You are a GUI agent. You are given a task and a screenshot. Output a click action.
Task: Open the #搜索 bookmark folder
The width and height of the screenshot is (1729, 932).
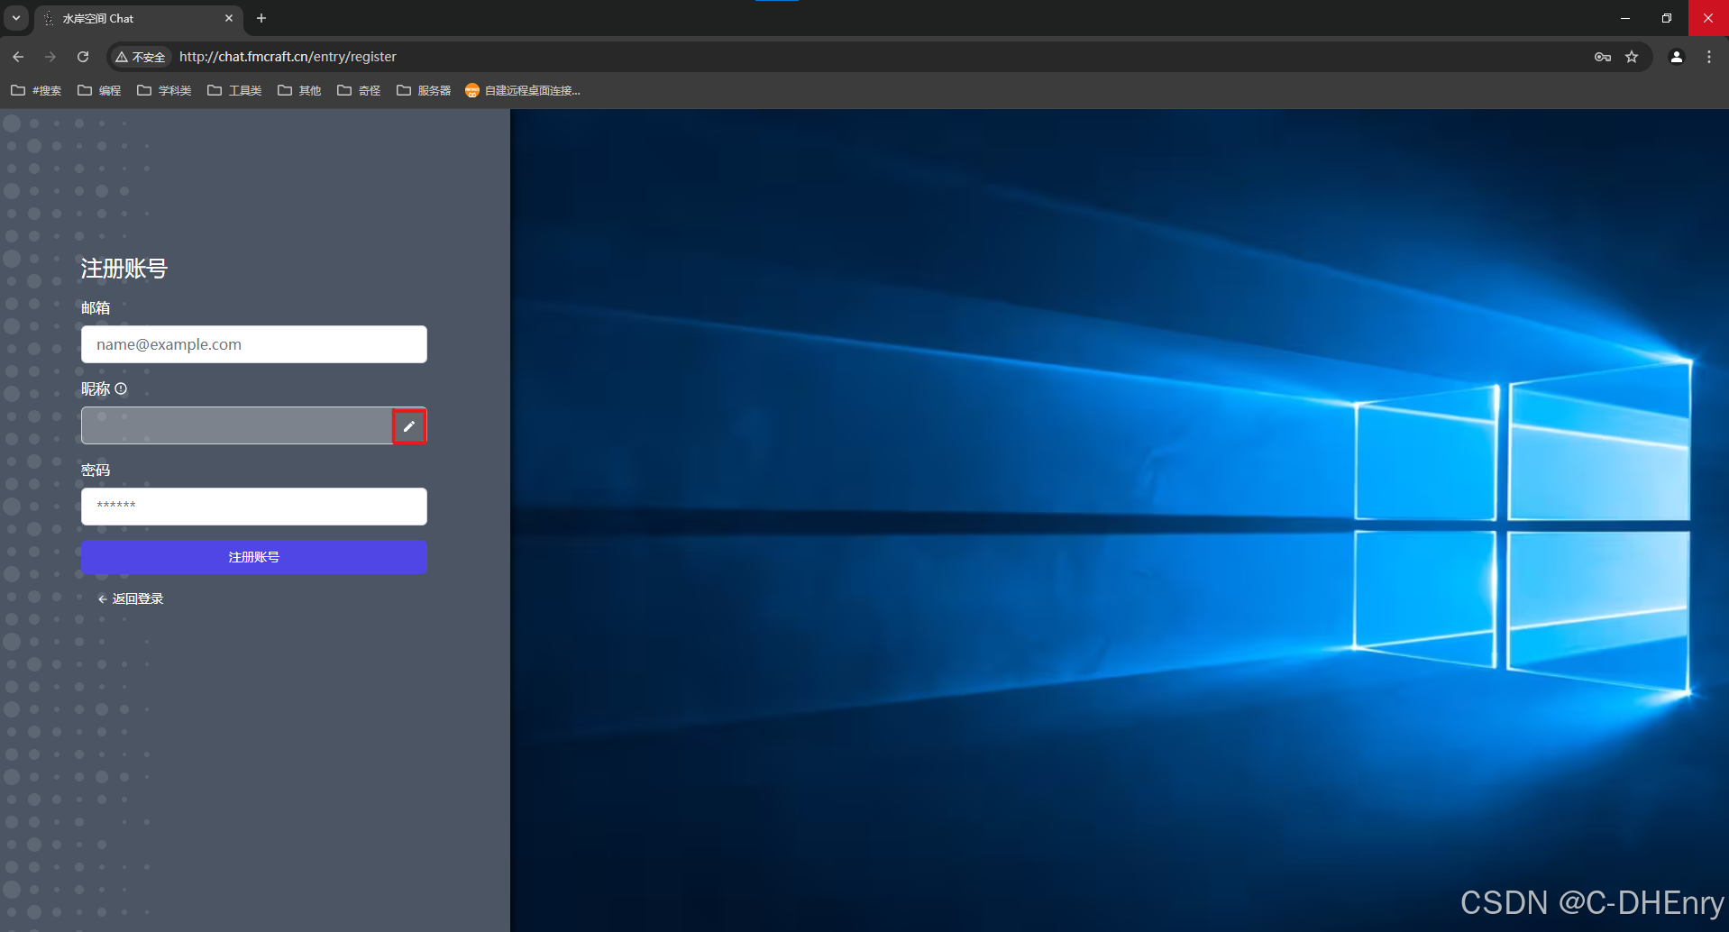point(36,90)
